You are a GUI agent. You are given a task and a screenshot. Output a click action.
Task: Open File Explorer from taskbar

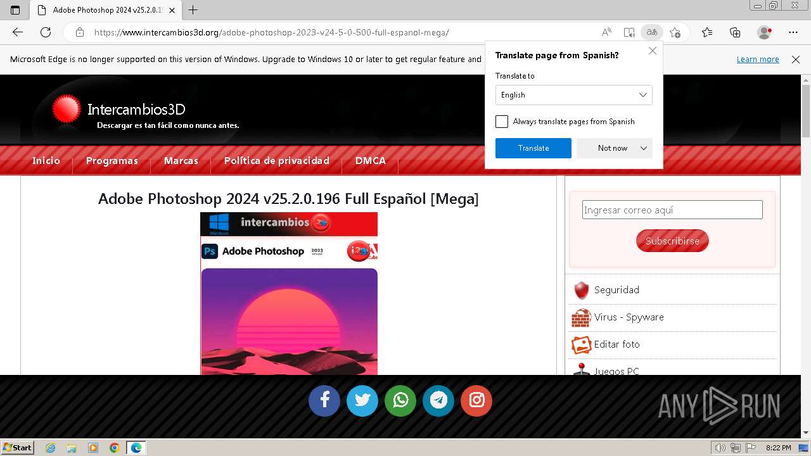pyautogui.click(x=72, y=448)
